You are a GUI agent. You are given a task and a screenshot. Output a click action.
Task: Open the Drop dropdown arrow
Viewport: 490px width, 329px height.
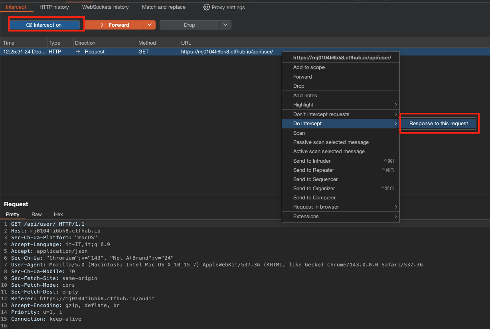[x=225, y=25]
